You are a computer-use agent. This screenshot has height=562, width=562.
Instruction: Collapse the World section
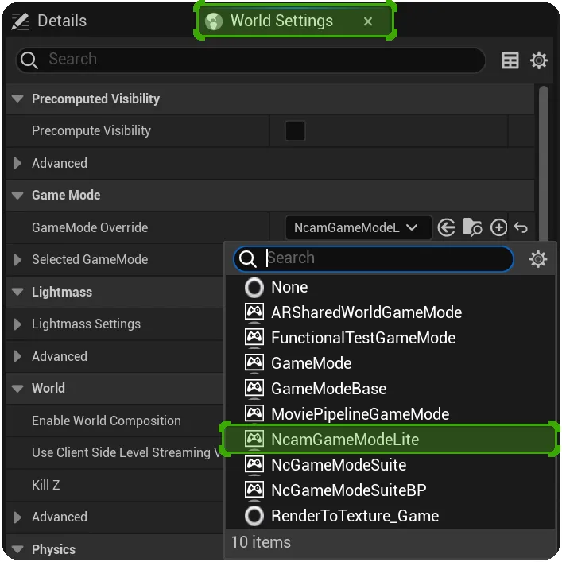point(17,388)
